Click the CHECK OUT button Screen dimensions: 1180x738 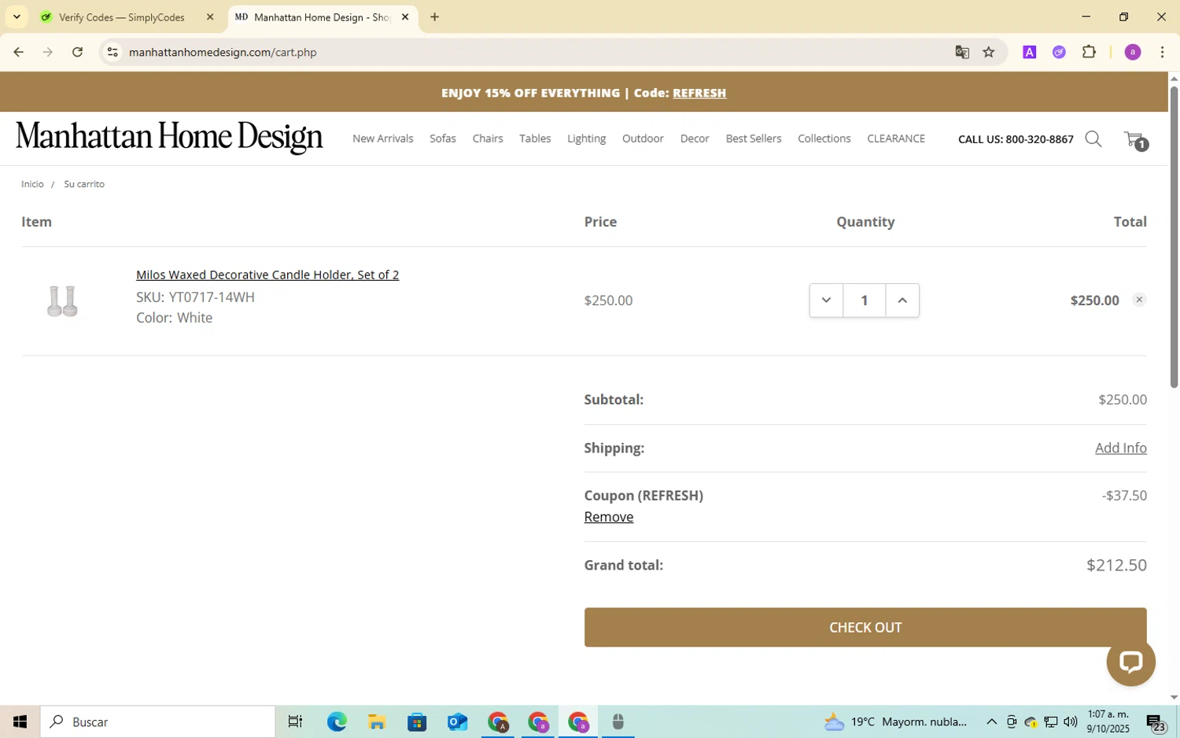click(865, 627)
